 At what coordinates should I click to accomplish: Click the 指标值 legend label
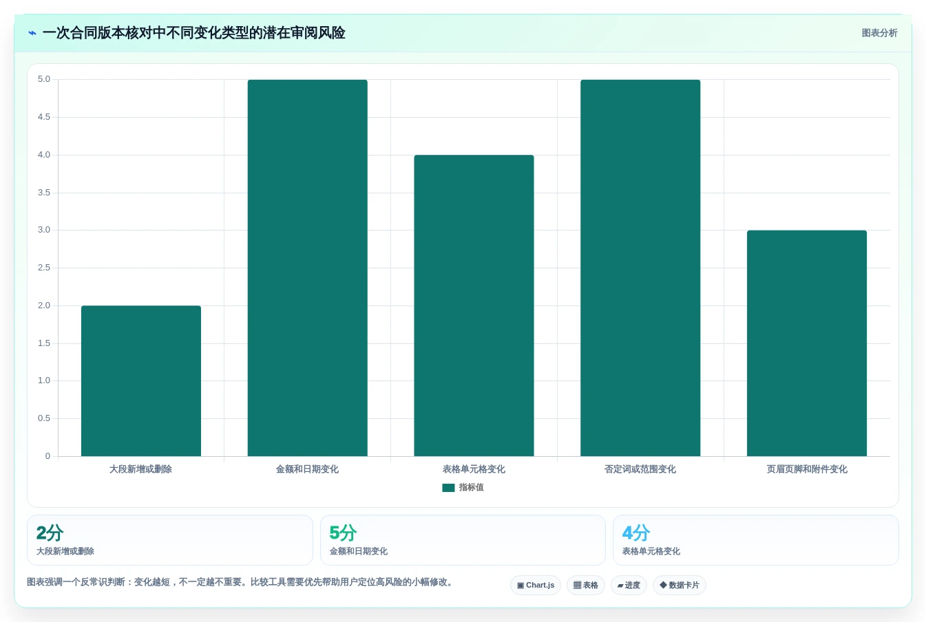click(472, 488)
